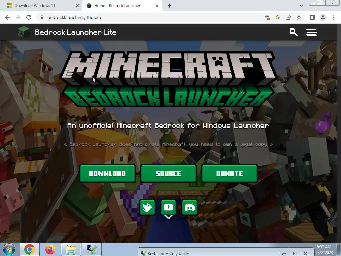Launch Firefox from the taskbar
This screenshot has height=256, width=341.
point(50,249)
